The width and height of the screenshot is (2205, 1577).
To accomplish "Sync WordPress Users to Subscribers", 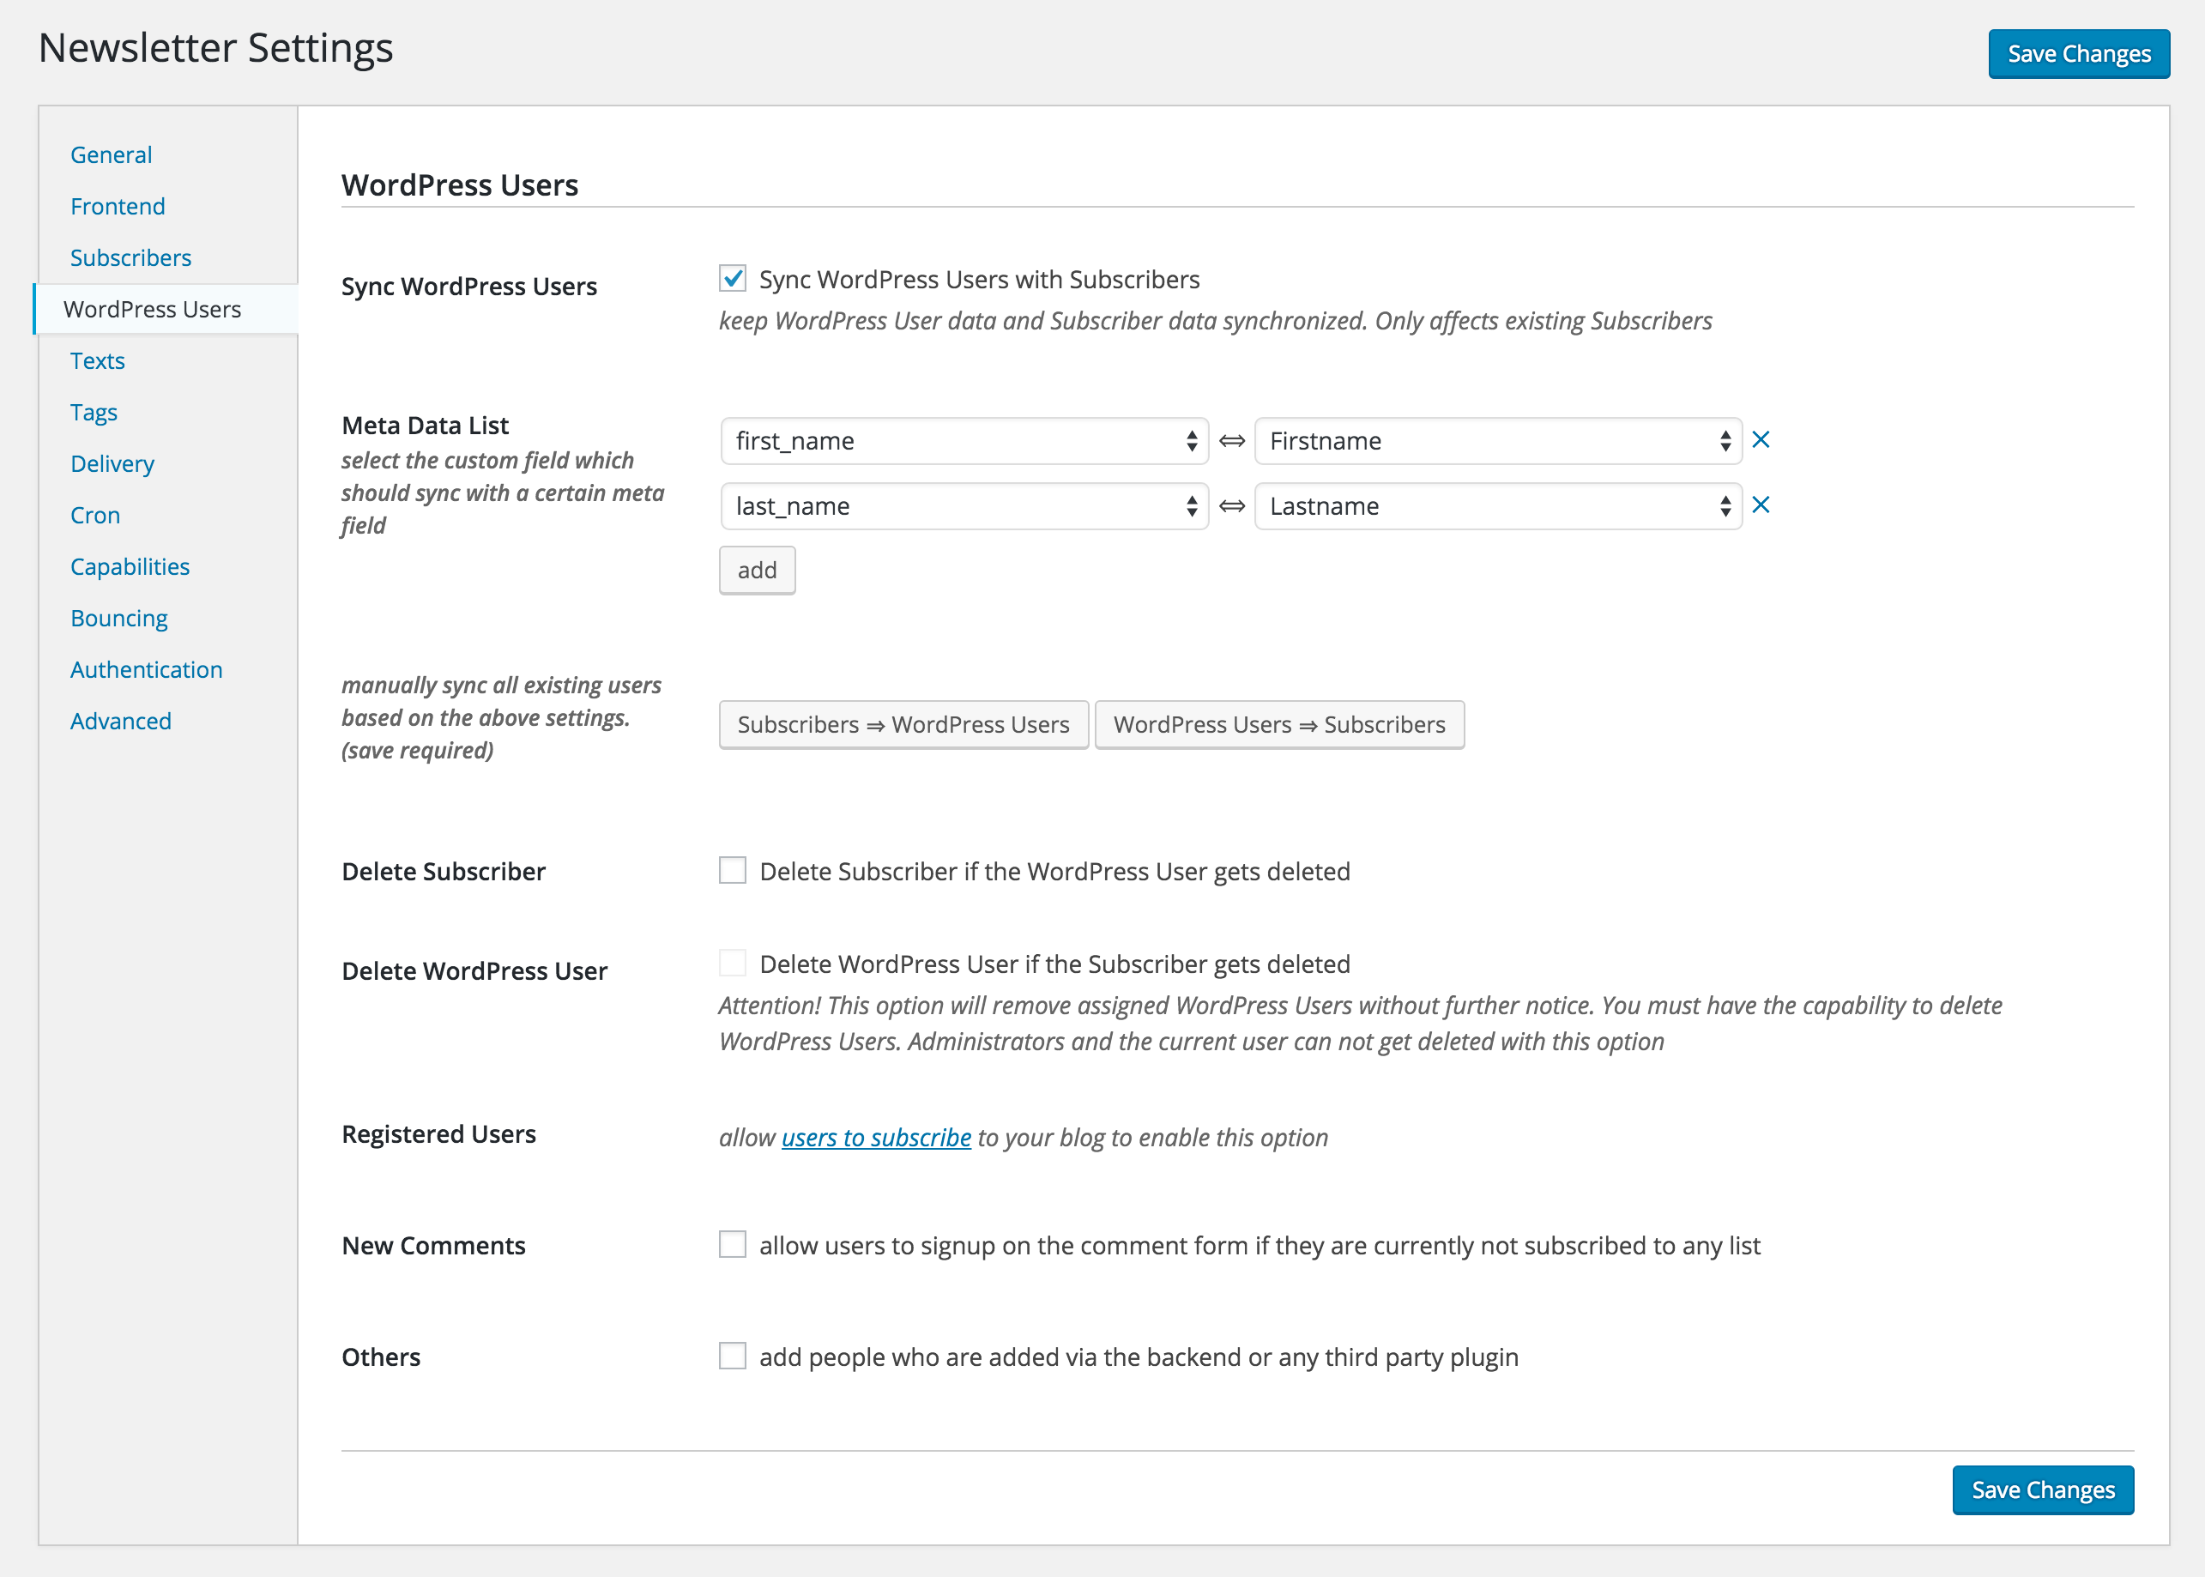I will pyautogui.click(x=1278, y=724).
